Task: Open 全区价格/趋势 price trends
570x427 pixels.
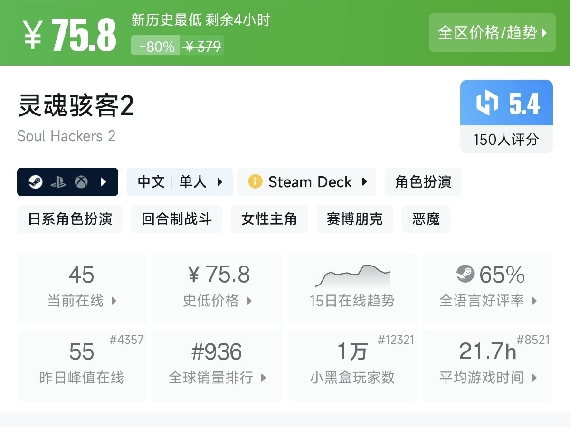Action: point(492,33)
